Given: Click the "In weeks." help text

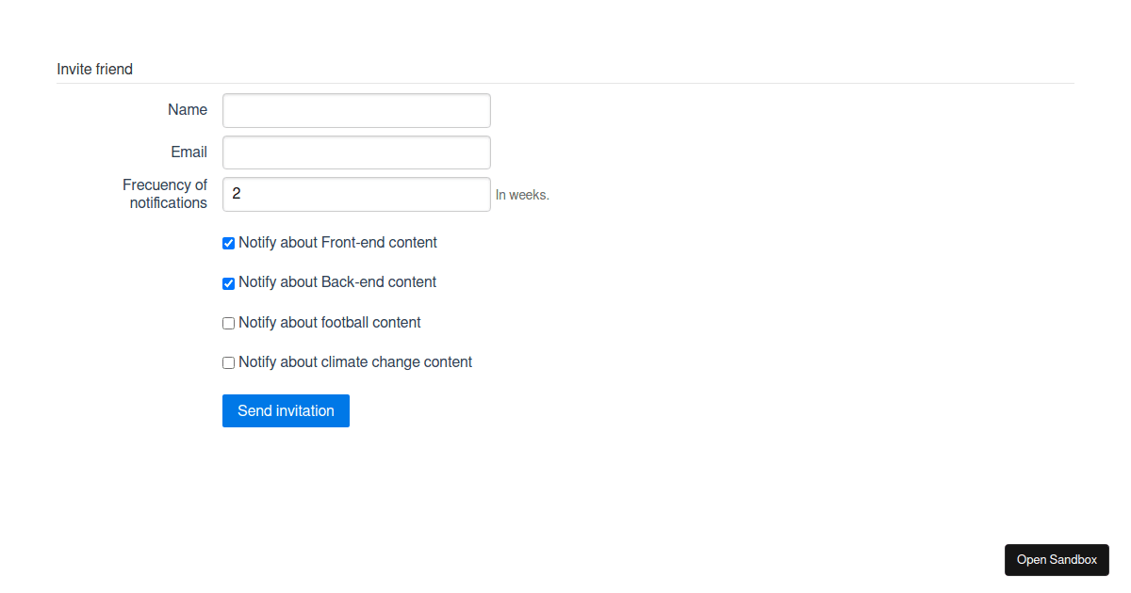Looking at the screenshot, I should click(x=522, y=196).
